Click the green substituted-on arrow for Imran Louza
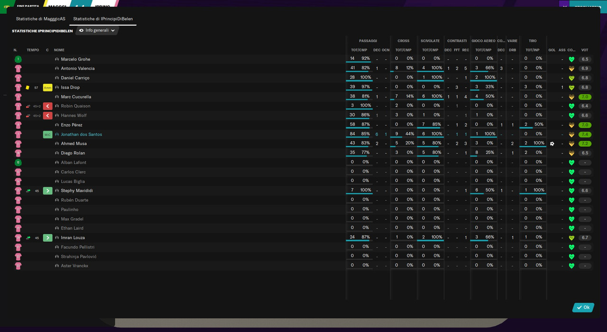The height and width of the screenshot is (332, 607). (x=47, y=238)
